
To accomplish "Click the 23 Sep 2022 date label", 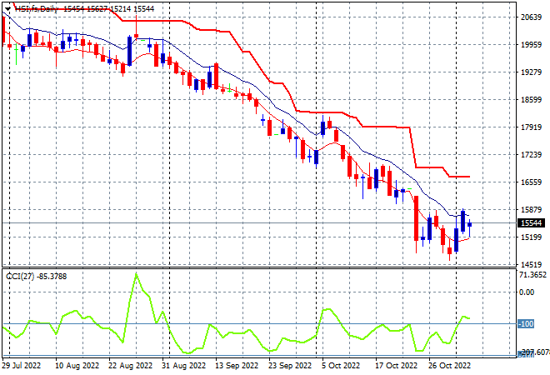I will (x=290, y=366).
